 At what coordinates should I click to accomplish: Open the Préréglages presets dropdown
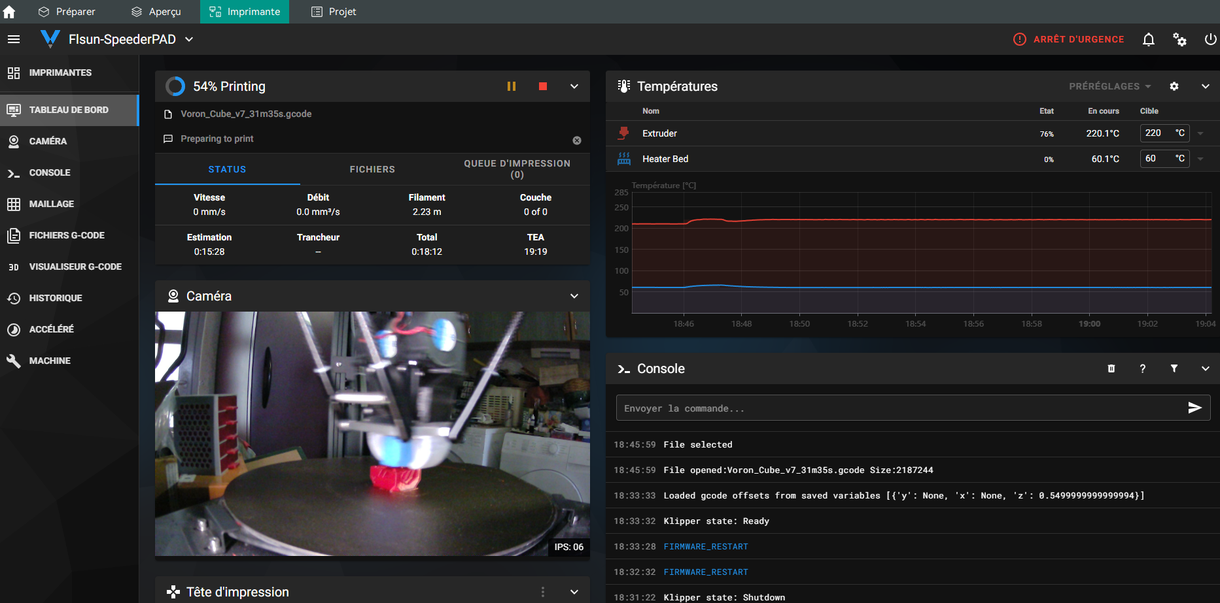pos(1109,86)
